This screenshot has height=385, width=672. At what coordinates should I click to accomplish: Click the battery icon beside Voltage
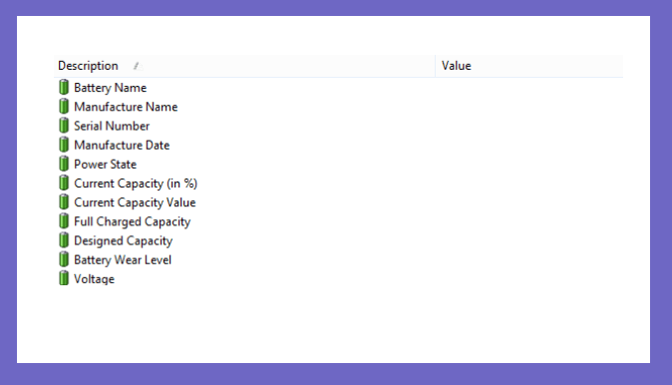(x=64, y=278)
